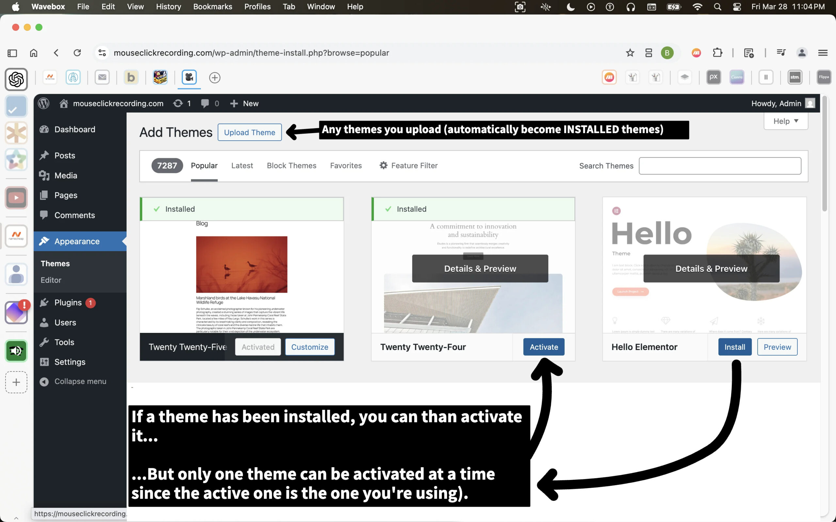Reload the current page
The height and width of the screenshot is (522, 836).
point(77,53)
